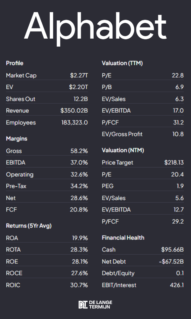Click the Net Debt value -$67.52B
The height and width of the screenshot is (319, 191).
coord(171,262)
